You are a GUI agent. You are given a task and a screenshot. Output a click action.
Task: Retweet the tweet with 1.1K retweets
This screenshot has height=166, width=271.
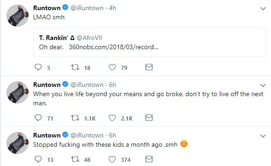(75, 118)
